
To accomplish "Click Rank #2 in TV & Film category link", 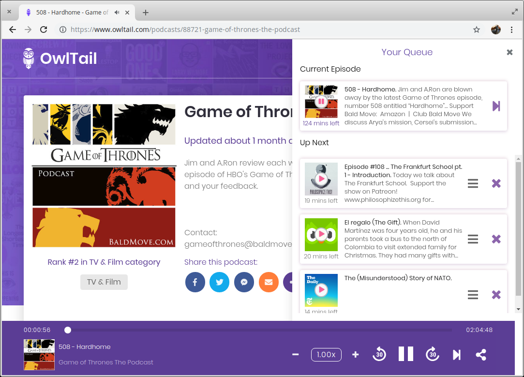I will coord(104,262).
